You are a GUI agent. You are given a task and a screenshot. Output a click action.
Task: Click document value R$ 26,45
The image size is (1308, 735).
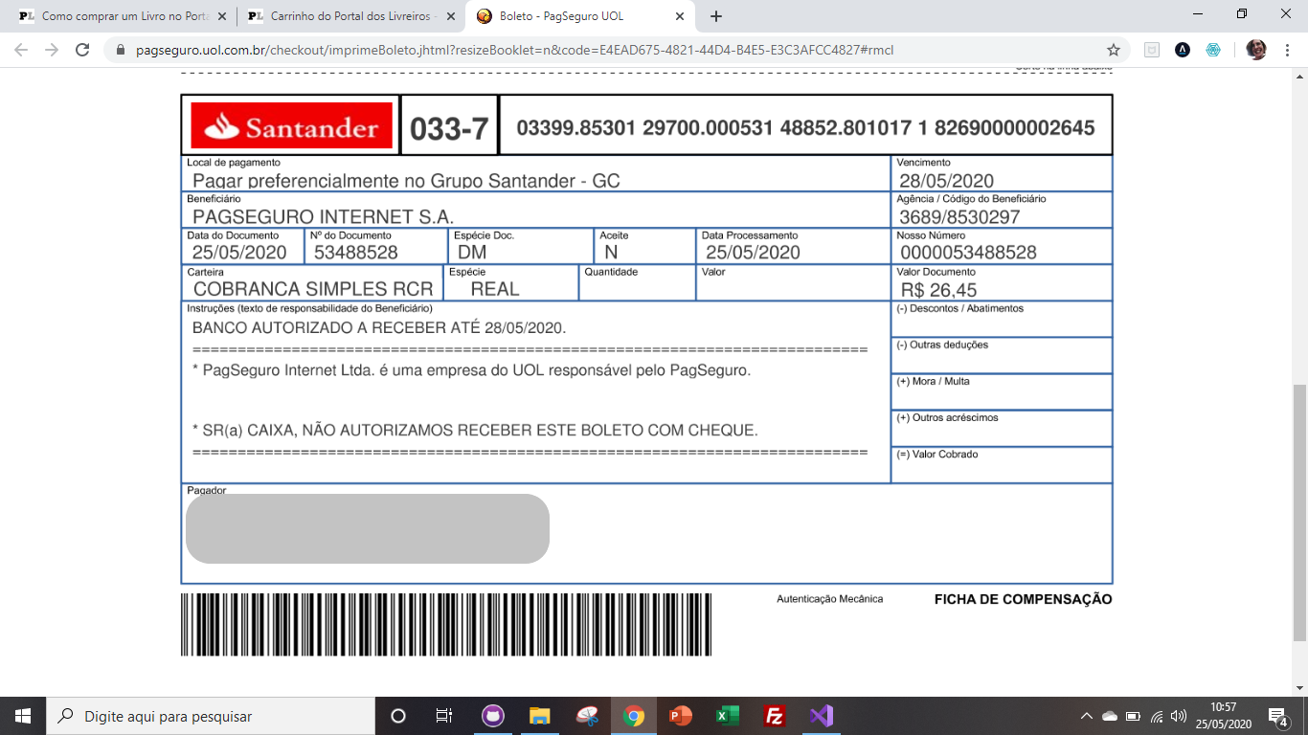pos(938,290)
